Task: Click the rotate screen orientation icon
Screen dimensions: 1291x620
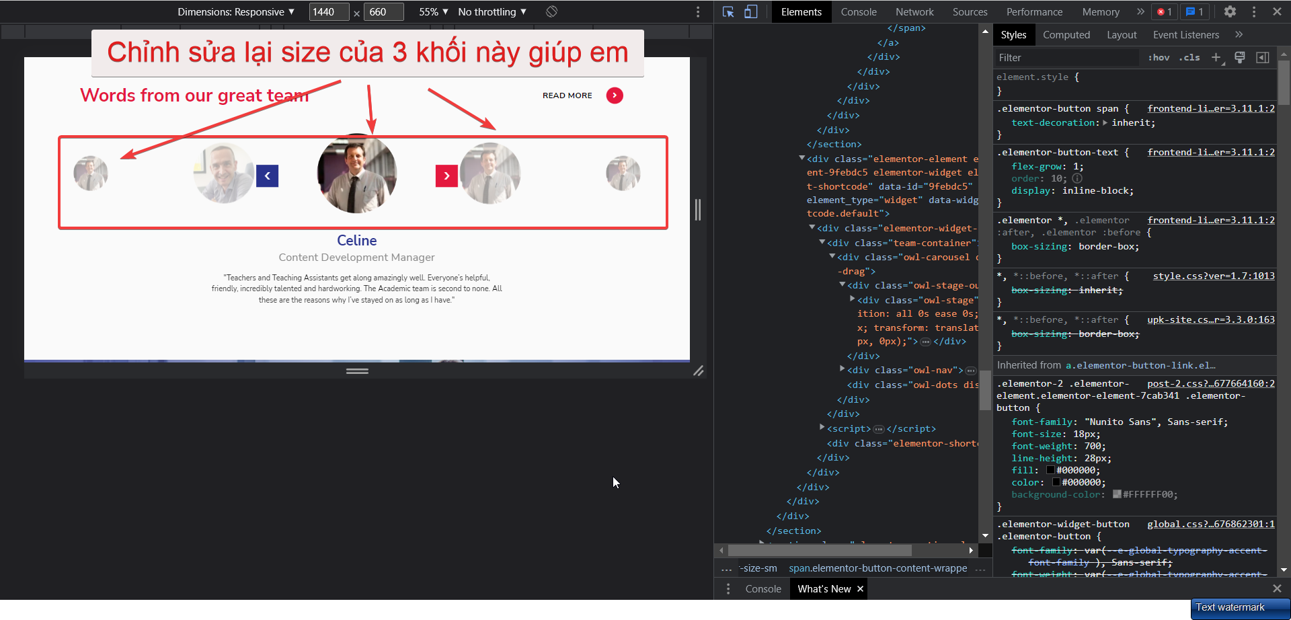Action: 551,11
